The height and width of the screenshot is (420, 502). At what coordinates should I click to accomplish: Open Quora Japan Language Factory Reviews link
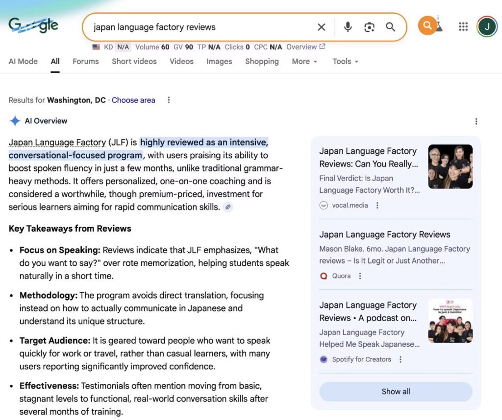coord(384,234)
